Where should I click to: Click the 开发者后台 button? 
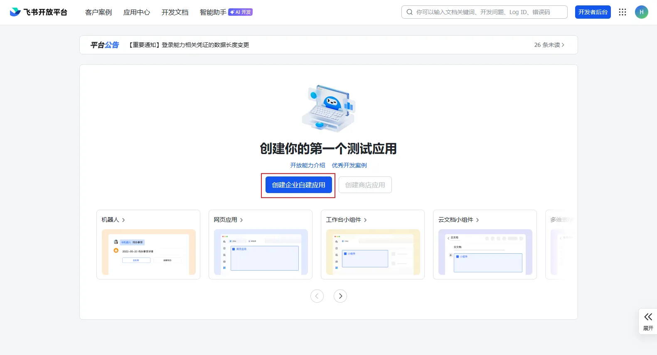(593, 12)
